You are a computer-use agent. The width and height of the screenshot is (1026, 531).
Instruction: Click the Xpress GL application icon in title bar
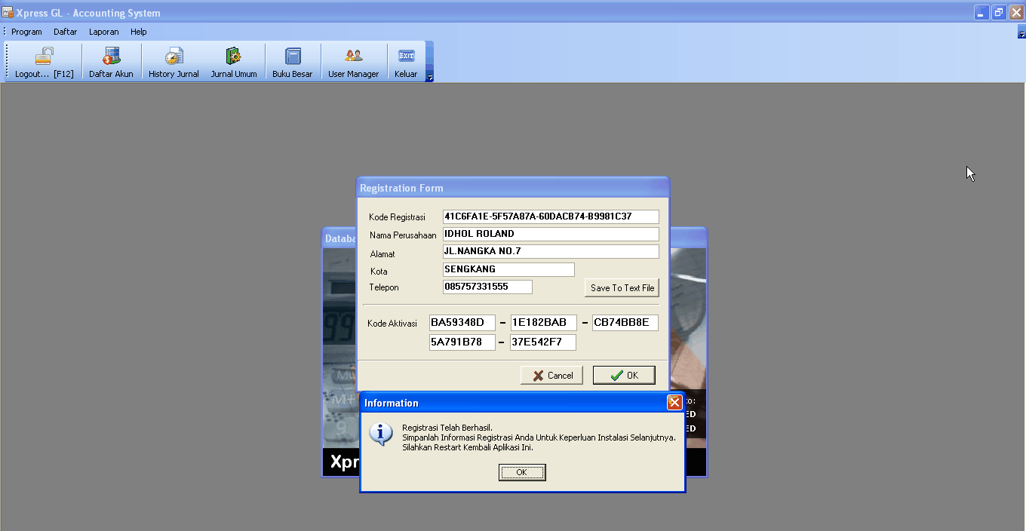pyautogui.click(x=8, y=12)
